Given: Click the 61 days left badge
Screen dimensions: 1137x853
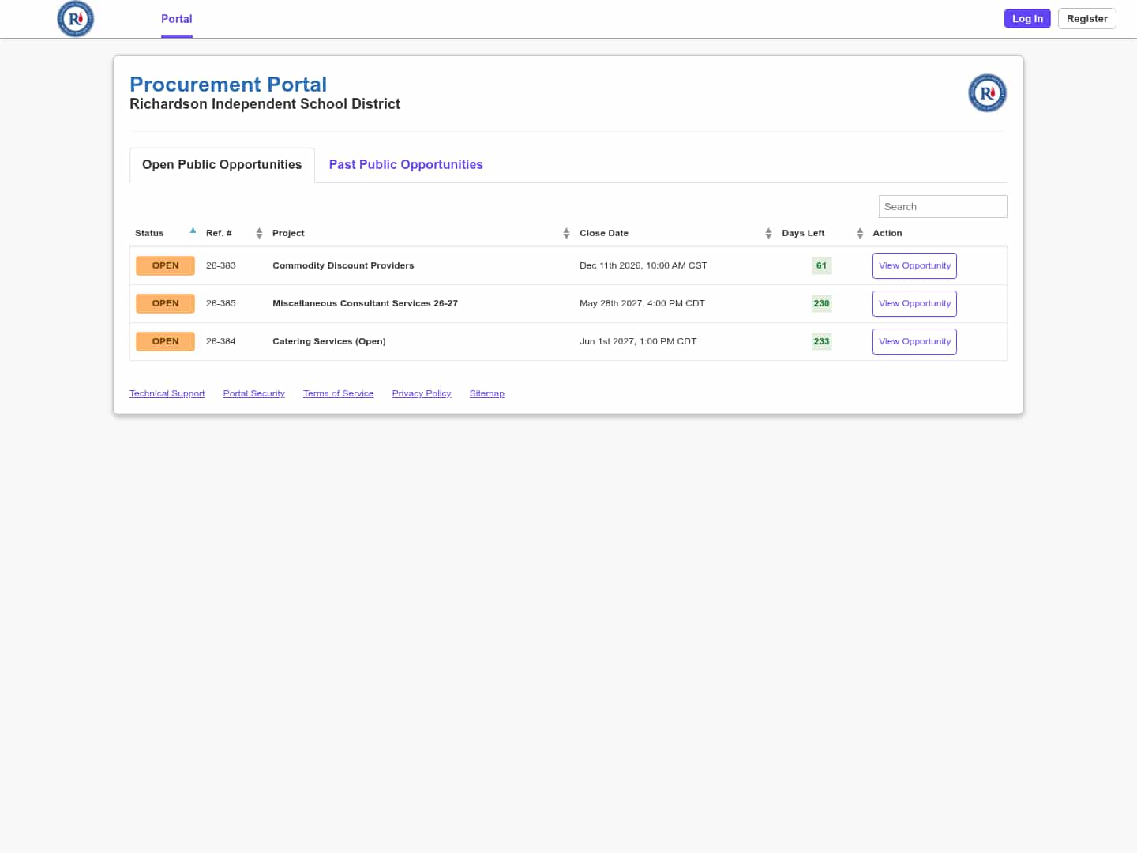Looking at the screenshot, I should pos(822,265).
